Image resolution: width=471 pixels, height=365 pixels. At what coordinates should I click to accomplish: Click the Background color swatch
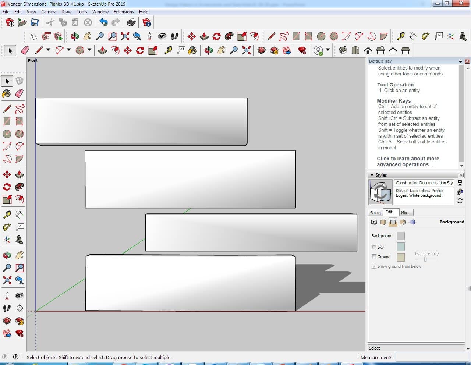tap(401, 236)
